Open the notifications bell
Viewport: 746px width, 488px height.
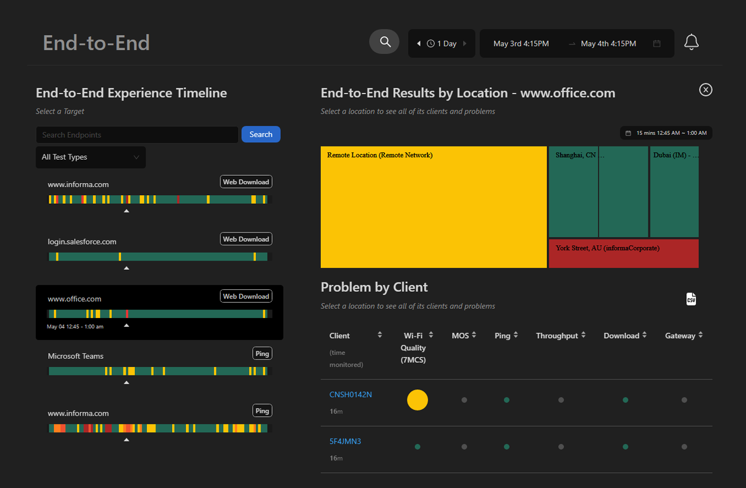(691, 41)
